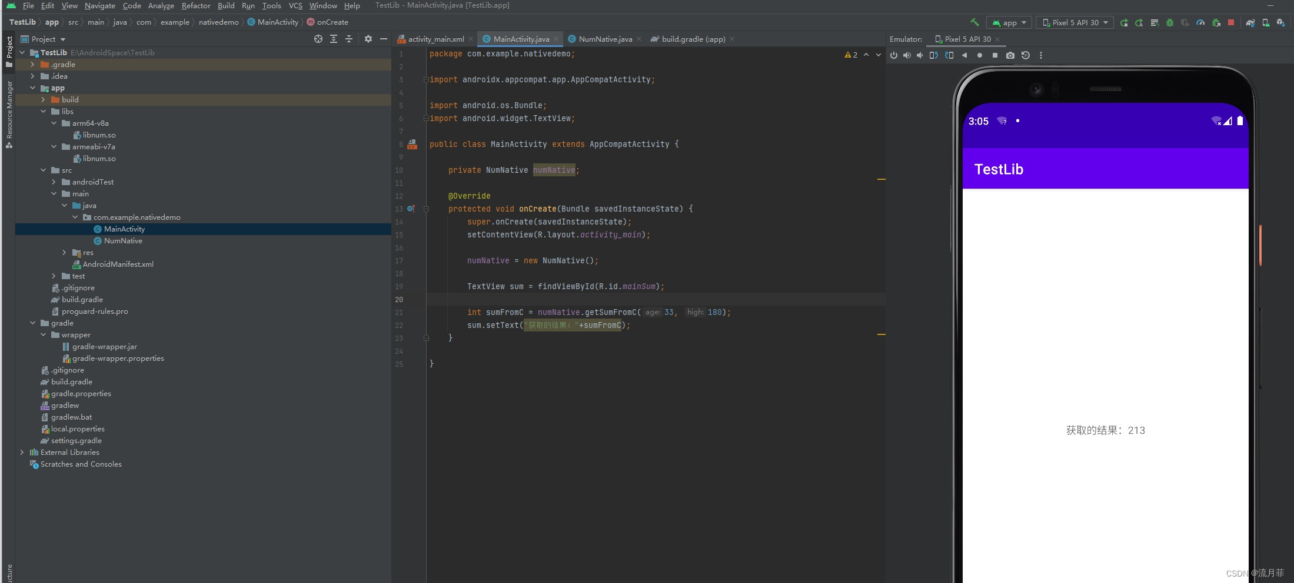The width and height of the screenshot is (1294, 583).
Task: Click Expand All in Project panel
Action: click(334, 39)
